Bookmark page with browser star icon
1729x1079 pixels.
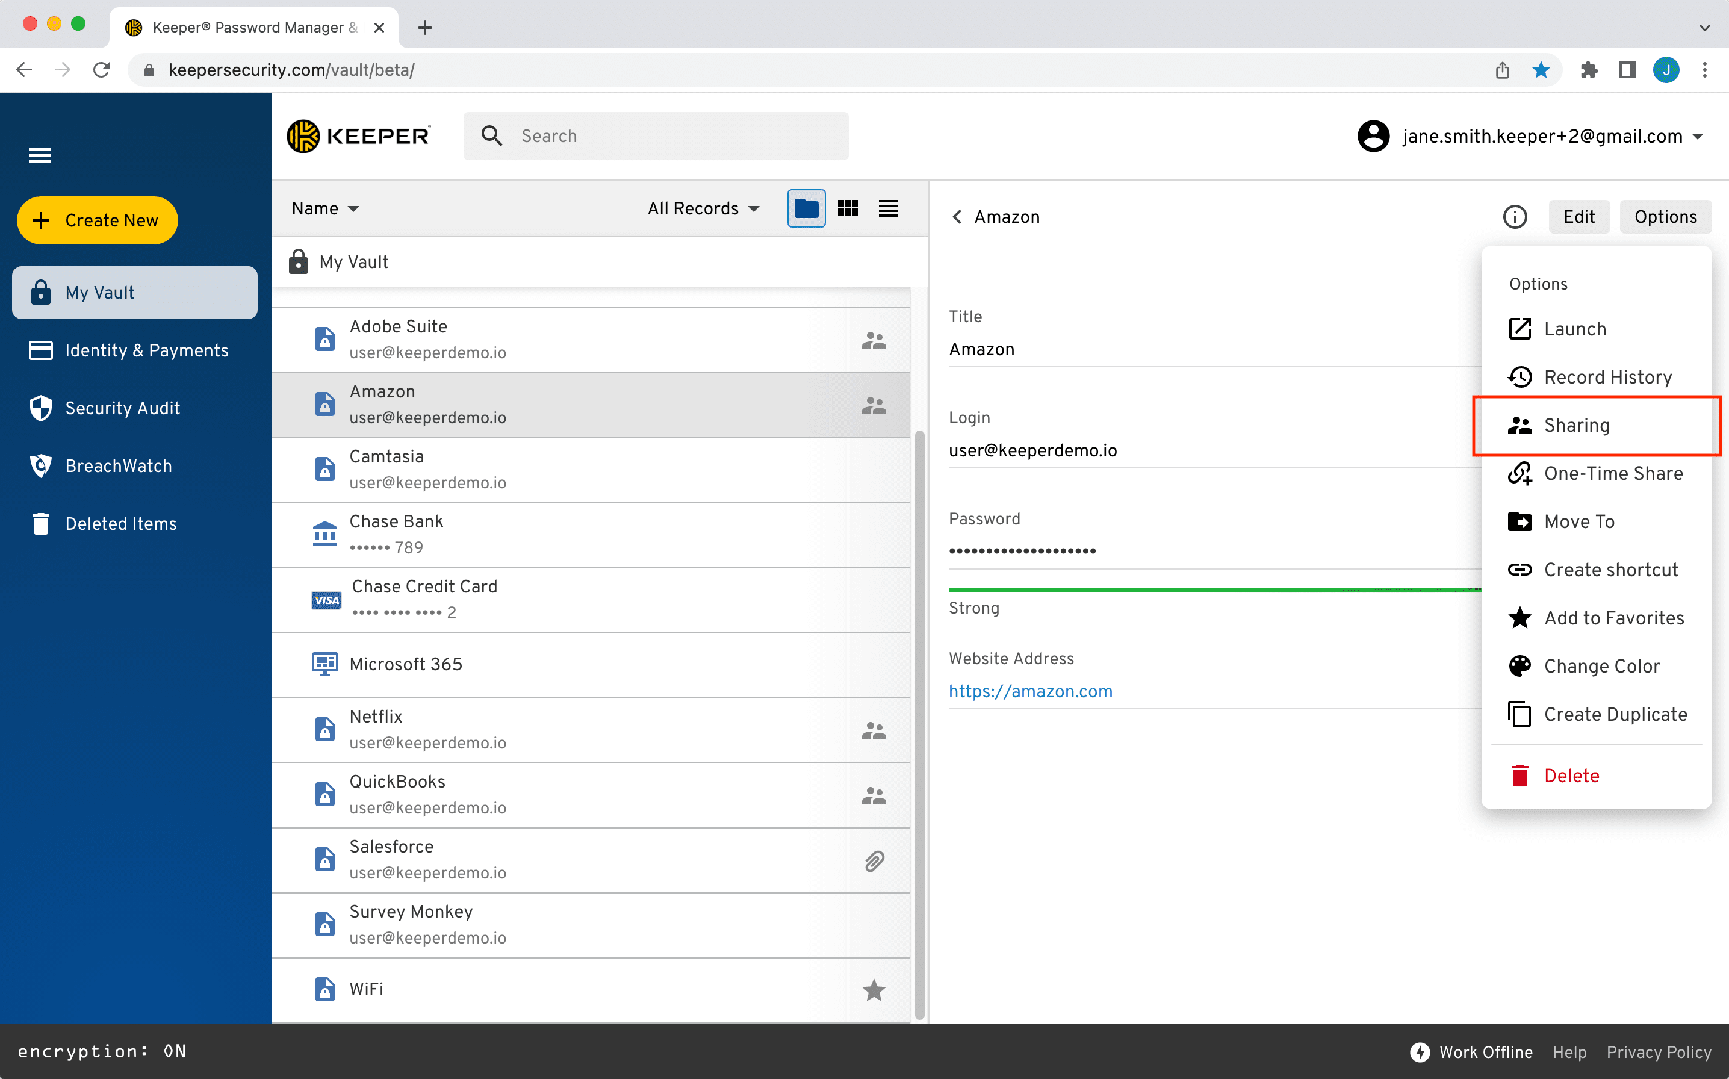(1541, 69)
